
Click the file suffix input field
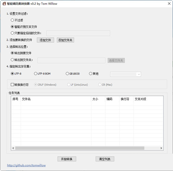[78, 33]
